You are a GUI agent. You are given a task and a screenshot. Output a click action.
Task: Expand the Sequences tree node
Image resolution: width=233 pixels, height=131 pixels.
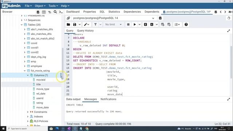[22, 20]
